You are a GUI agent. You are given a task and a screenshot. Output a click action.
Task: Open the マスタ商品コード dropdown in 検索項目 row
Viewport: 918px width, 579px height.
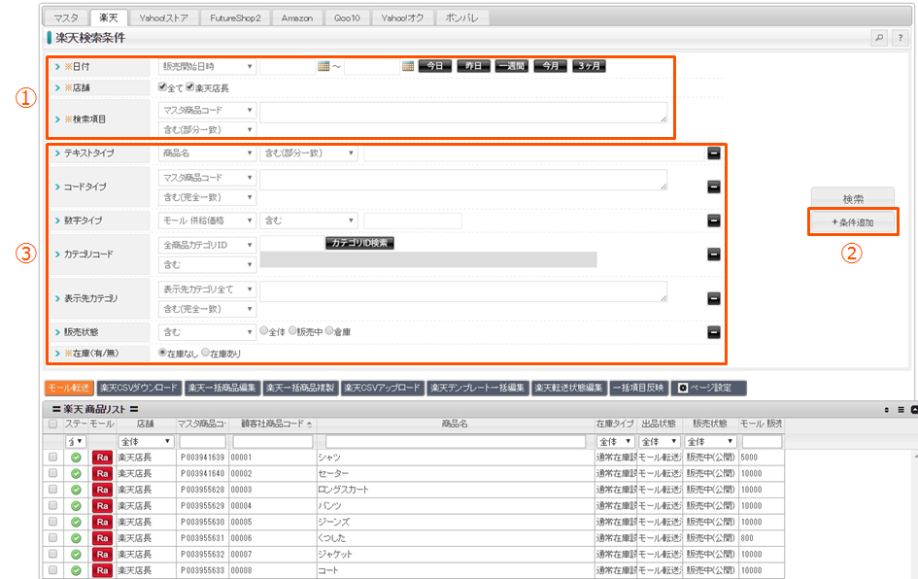click(x=207, y=110)
